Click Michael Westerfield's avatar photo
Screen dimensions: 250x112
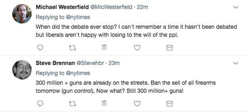(22, 14)
